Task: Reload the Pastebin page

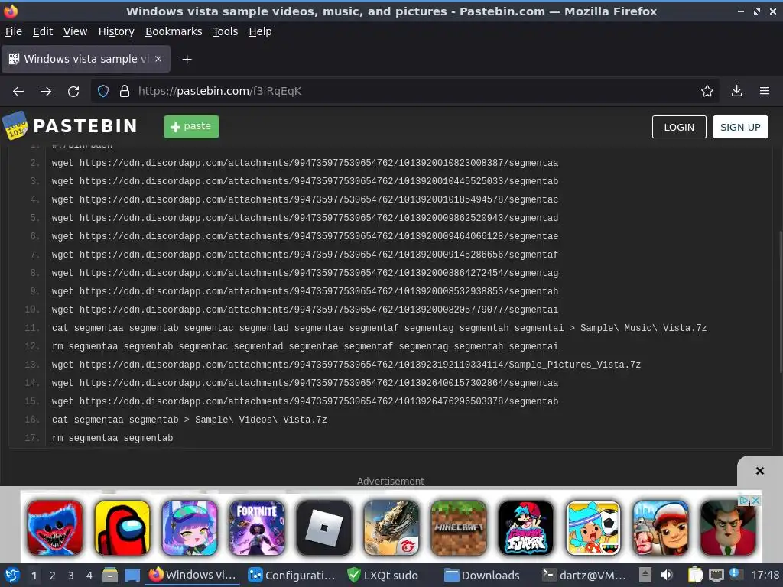Action: [x=73, y=92]
